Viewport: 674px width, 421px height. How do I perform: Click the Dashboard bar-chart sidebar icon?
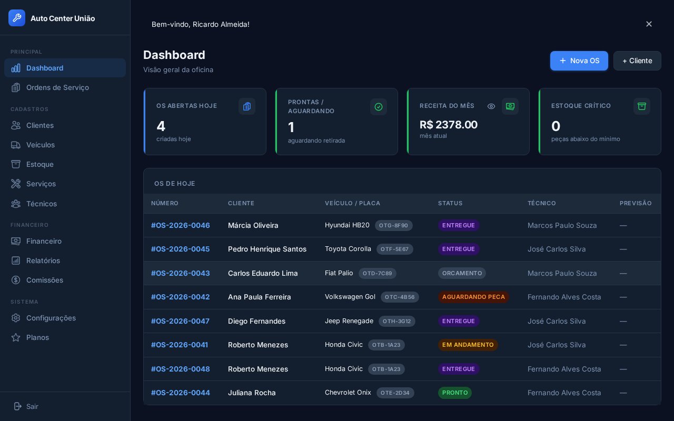[x=16, y=68]
